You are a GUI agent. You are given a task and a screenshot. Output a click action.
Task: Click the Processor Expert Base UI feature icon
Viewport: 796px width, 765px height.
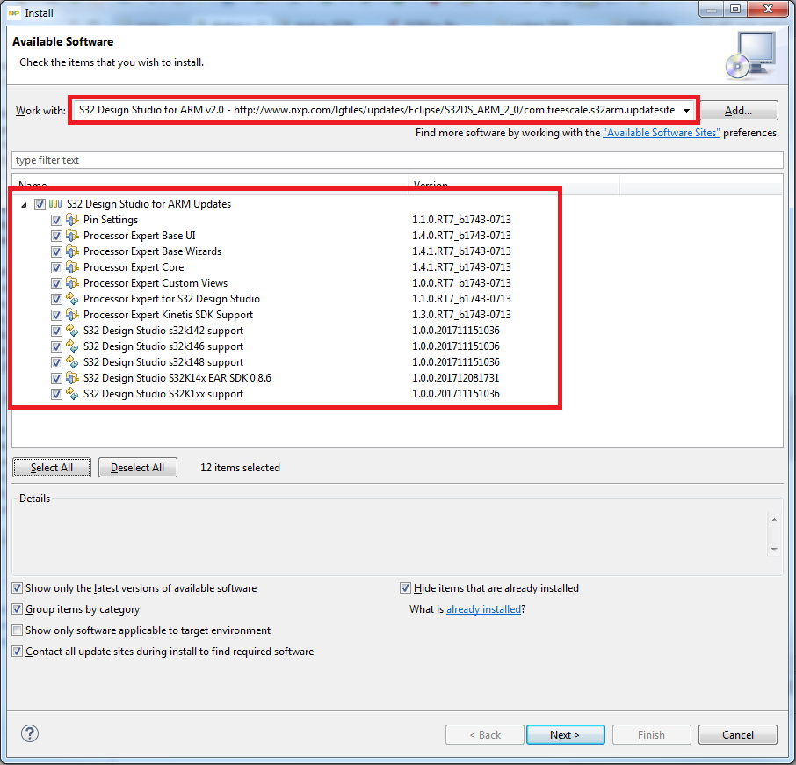(73, 235)
